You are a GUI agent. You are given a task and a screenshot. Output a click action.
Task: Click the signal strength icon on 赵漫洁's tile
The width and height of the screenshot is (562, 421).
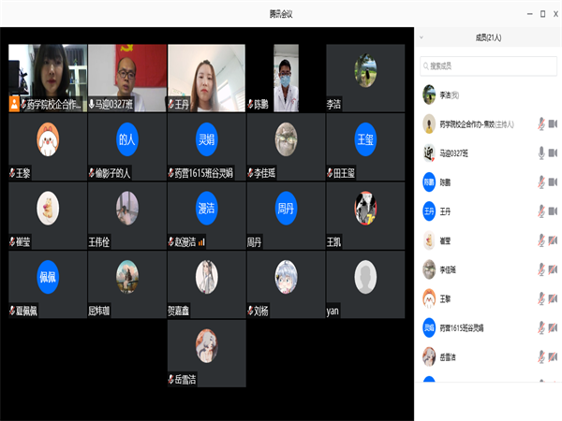[x=200, y=242]
